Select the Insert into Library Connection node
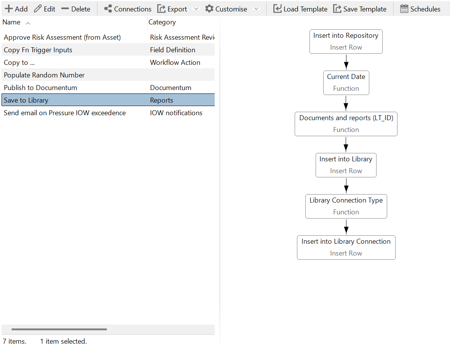This screenshot has height=349, width=450. [x=346, y=248]
